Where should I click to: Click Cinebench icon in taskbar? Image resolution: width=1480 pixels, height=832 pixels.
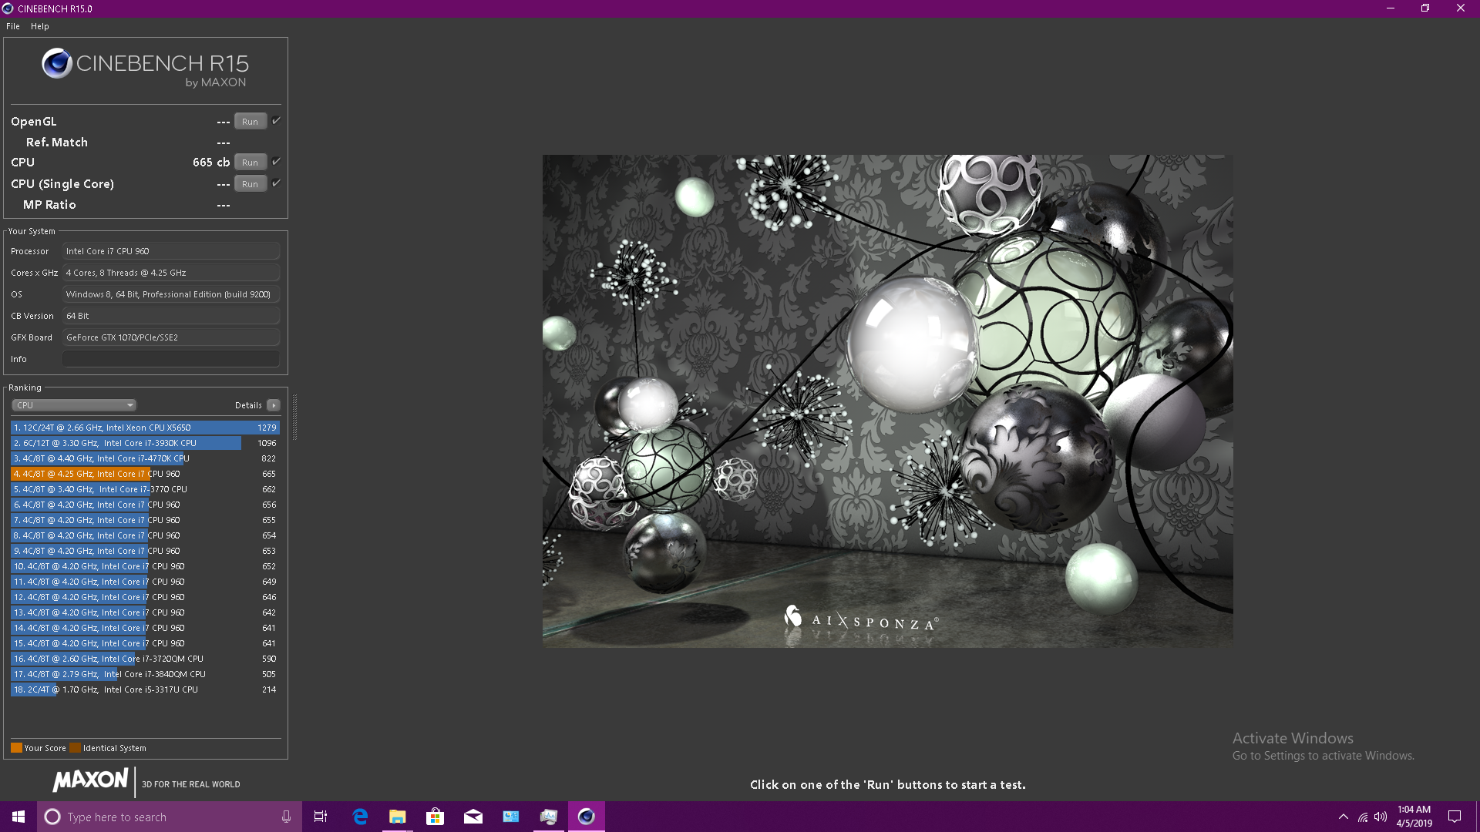[x=587, y=817]
